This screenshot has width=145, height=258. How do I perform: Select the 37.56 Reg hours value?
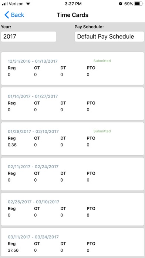[13, 251]
